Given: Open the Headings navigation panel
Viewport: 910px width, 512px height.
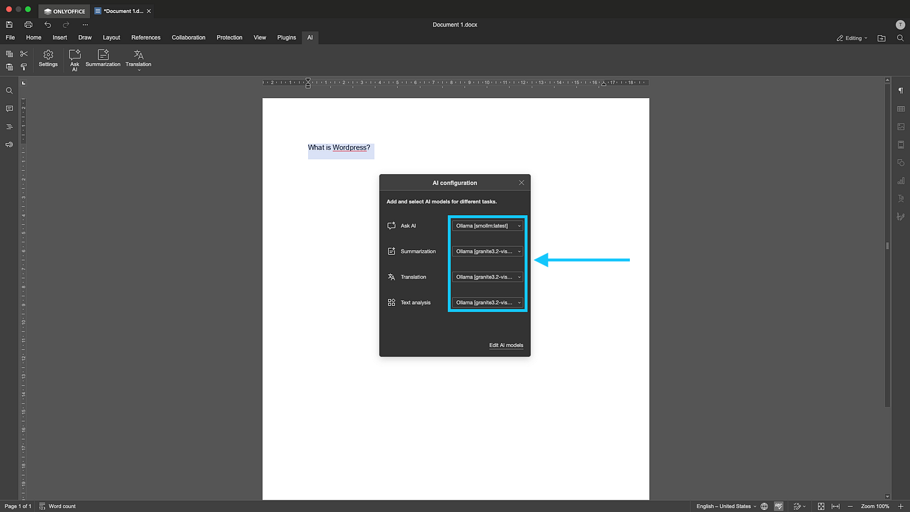Looking at the screenshot, I should [x=9, y=127].
